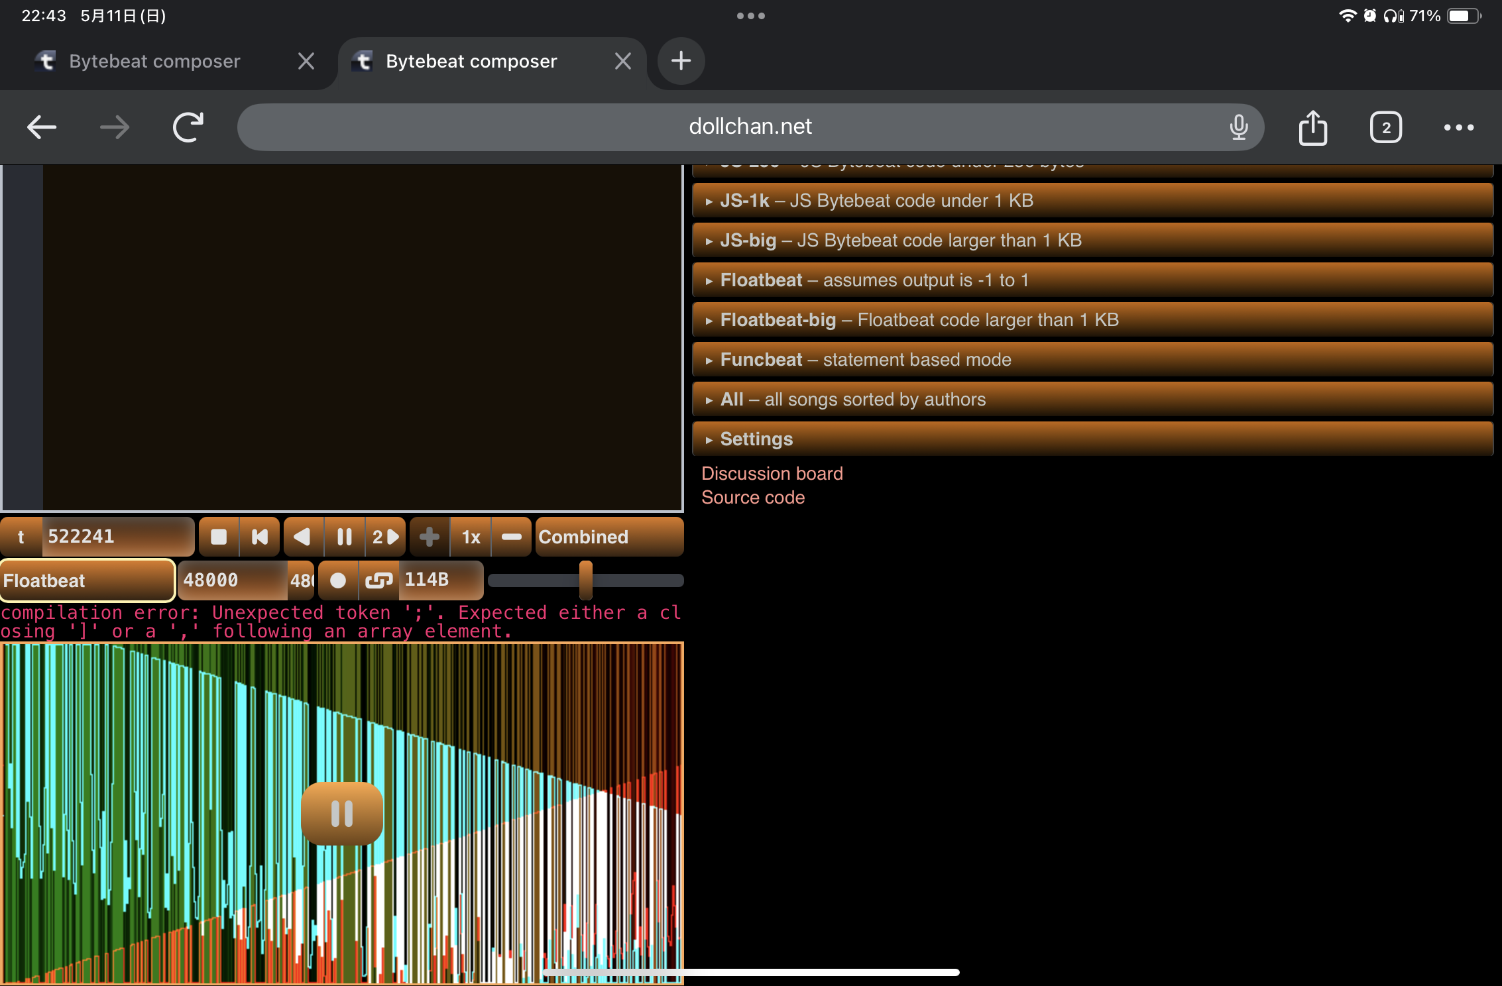Click the dollchan.net address bar

click(x=750, y=127)
